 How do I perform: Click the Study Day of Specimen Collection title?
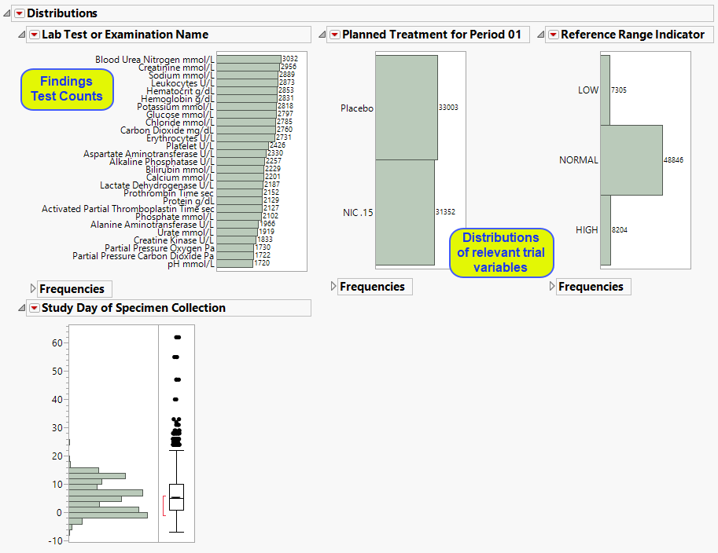click(134, 308)
